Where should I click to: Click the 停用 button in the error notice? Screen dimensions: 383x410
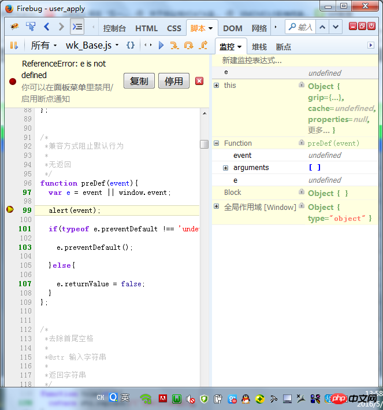(x=173, y=81)
